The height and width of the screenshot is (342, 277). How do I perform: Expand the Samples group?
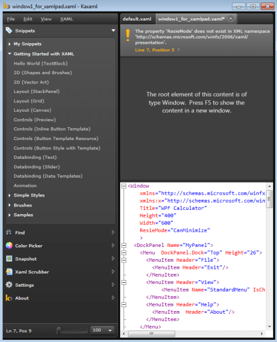[x=9, y=215]
